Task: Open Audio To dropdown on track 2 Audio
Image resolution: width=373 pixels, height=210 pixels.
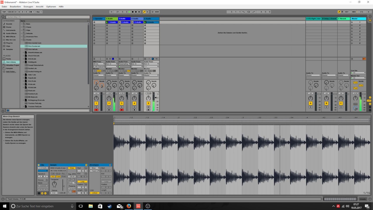Action: click(x=112, y=75)
